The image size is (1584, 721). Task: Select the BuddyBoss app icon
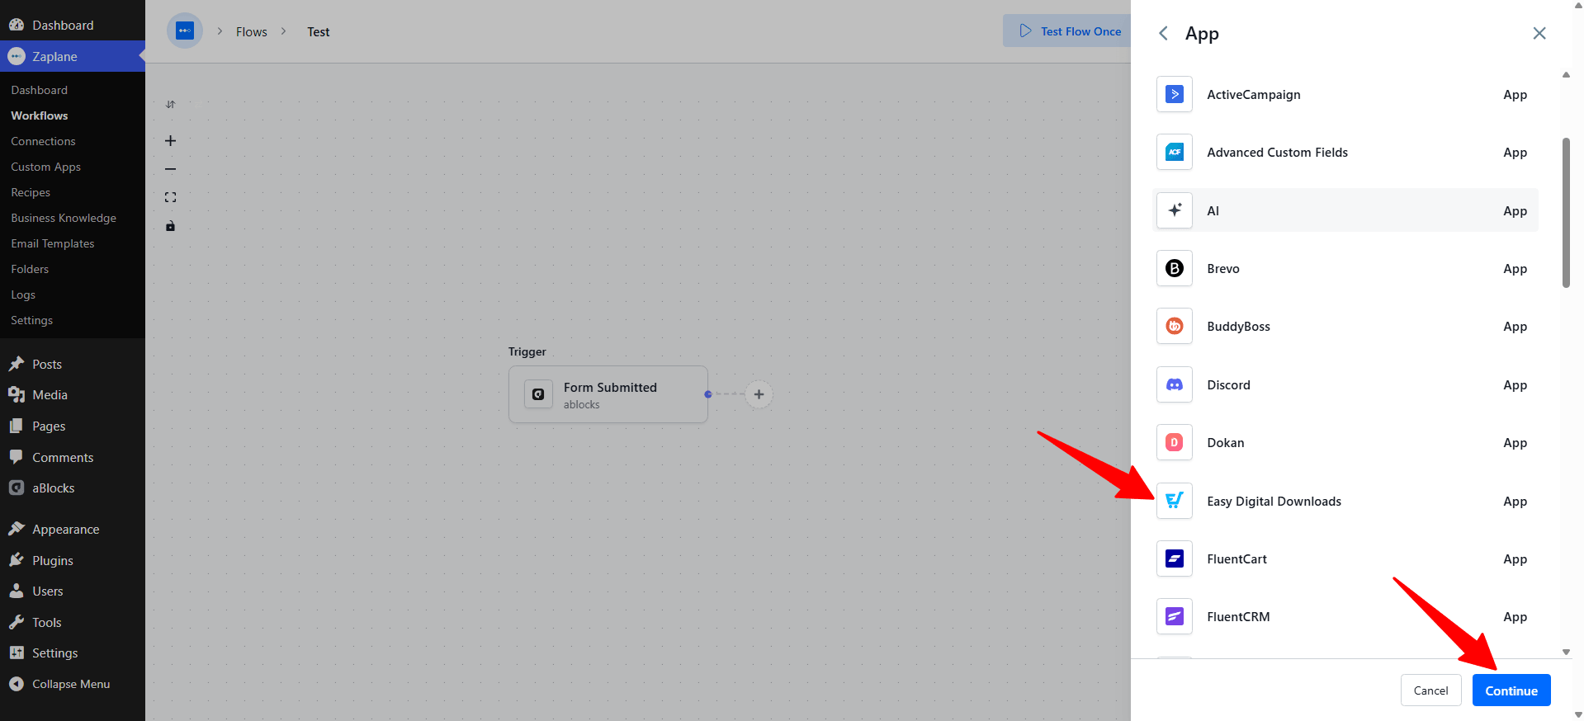(x=1175, y=327)
